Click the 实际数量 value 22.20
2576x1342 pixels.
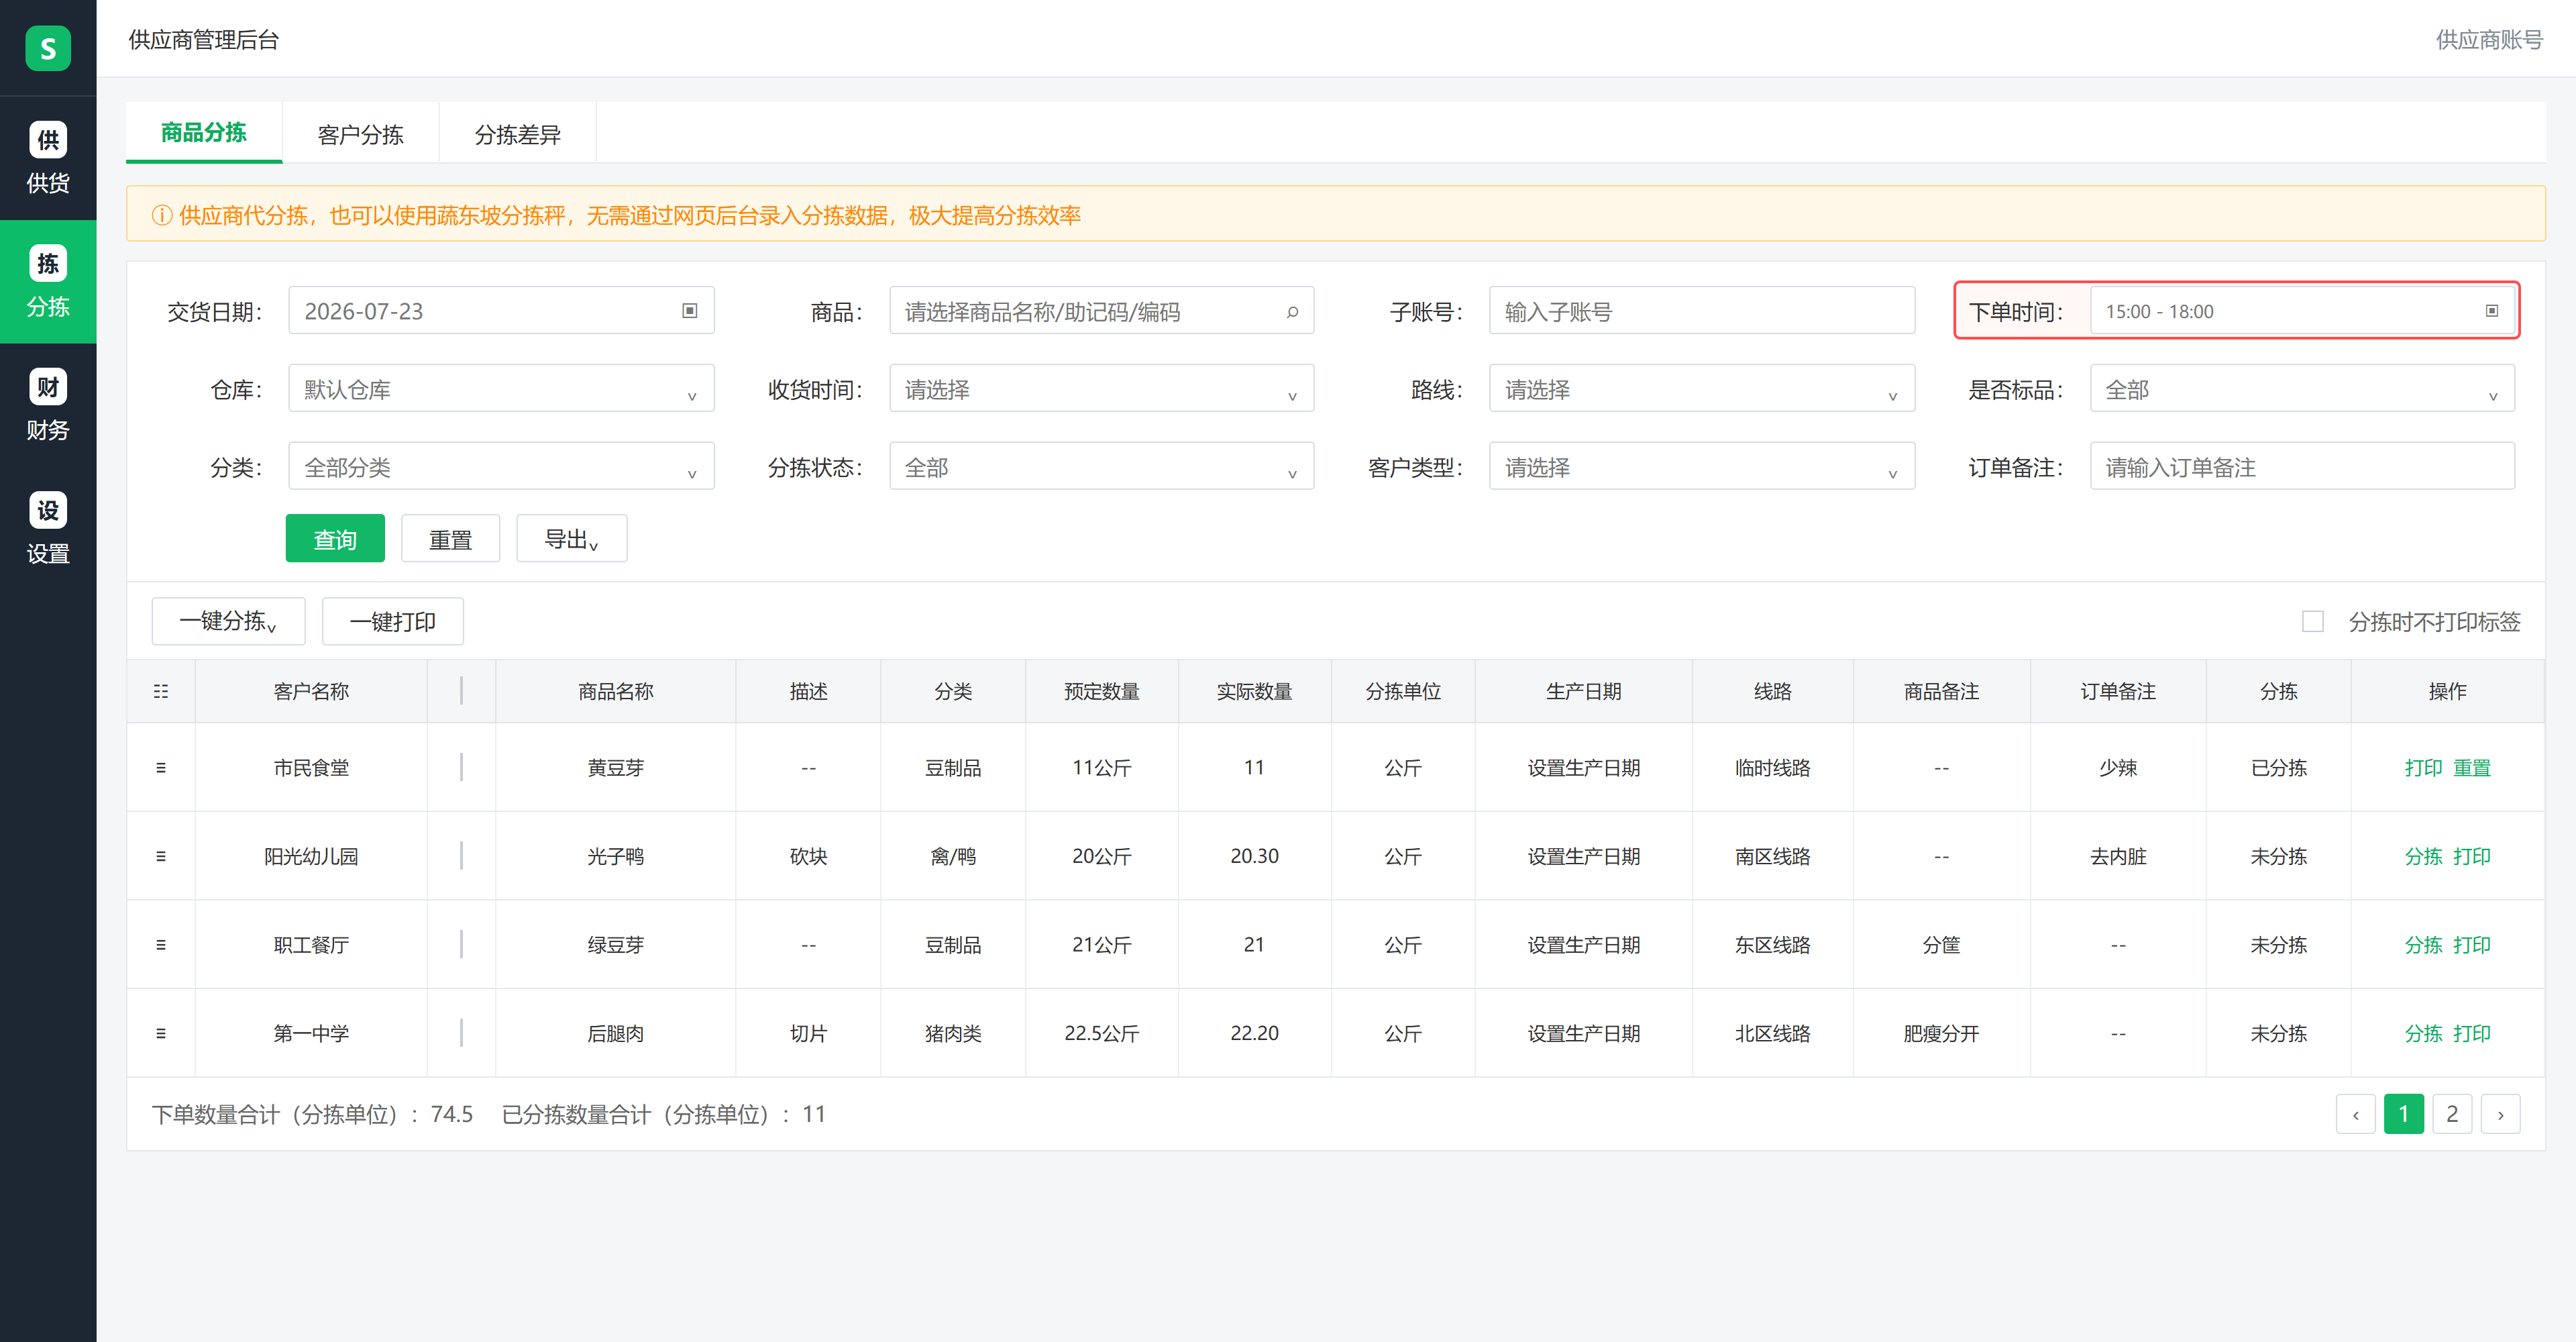(1254, 1033)
